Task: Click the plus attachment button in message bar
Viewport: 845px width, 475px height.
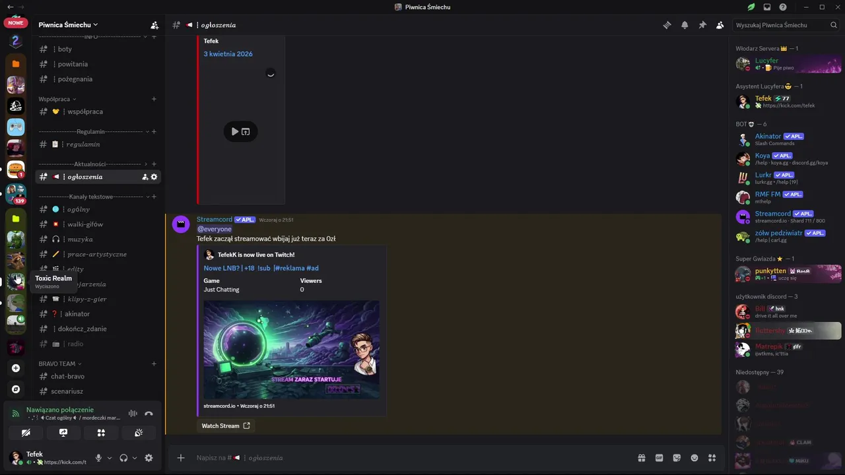Action: coord(181,458)
